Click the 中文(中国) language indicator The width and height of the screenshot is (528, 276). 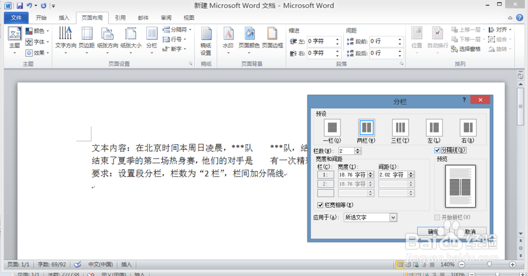[100, 264]
